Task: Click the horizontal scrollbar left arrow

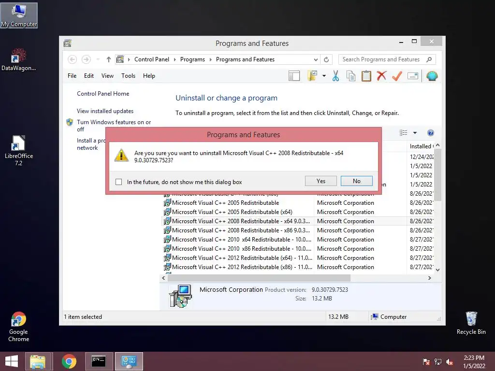Action: tap(163, 278)
